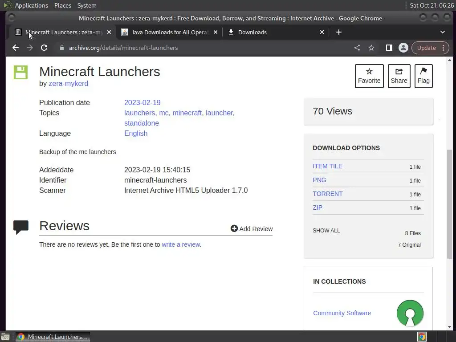456x342 pixels.
Task: Close the Minecraft Launchers tab
Action: (x=109, y=32)
